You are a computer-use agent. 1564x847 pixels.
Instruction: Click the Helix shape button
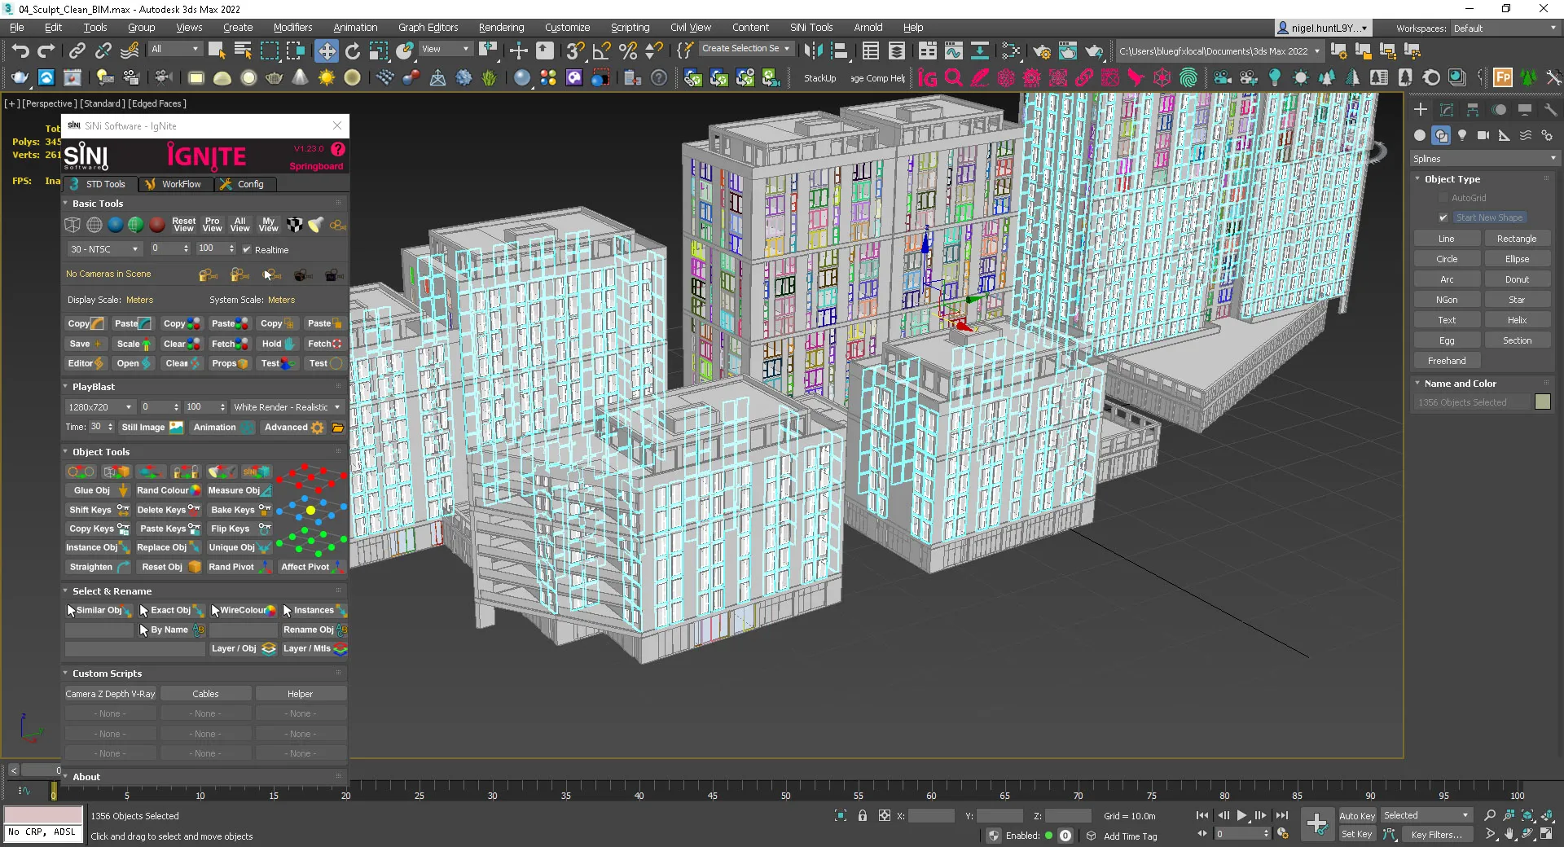[1516, 320]
